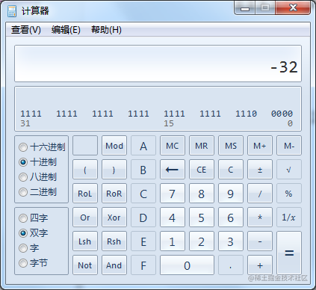Apply bitwise And operation
This screenshot has width=316, height=290.
pos(114,265)
